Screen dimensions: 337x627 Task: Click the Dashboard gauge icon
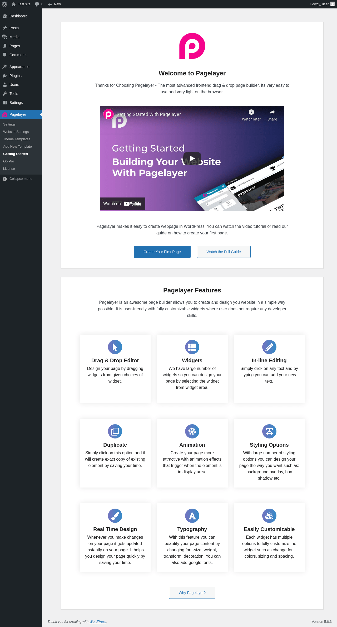(x=5, y=16)
